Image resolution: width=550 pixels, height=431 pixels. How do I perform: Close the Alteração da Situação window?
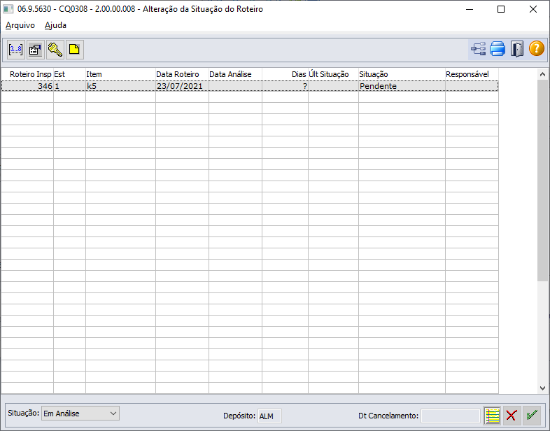(x=533, y=9)
